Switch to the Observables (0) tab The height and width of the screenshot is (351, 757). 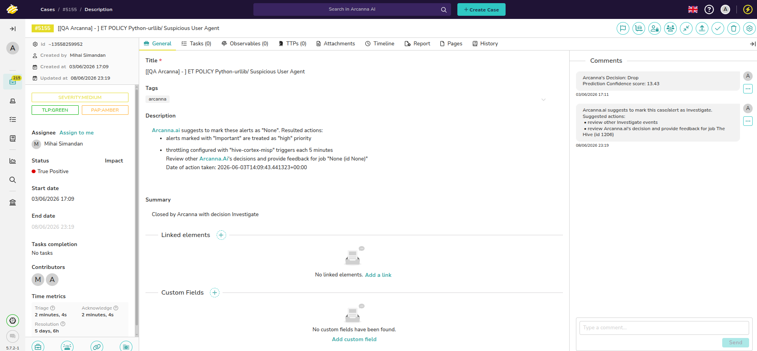click(245, 44)
